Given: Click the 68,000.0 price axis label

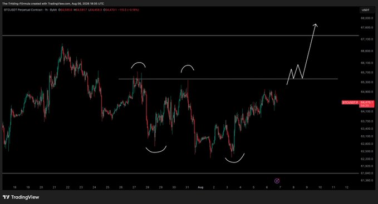Looking at the screenshot, I should tap(367, 18).
